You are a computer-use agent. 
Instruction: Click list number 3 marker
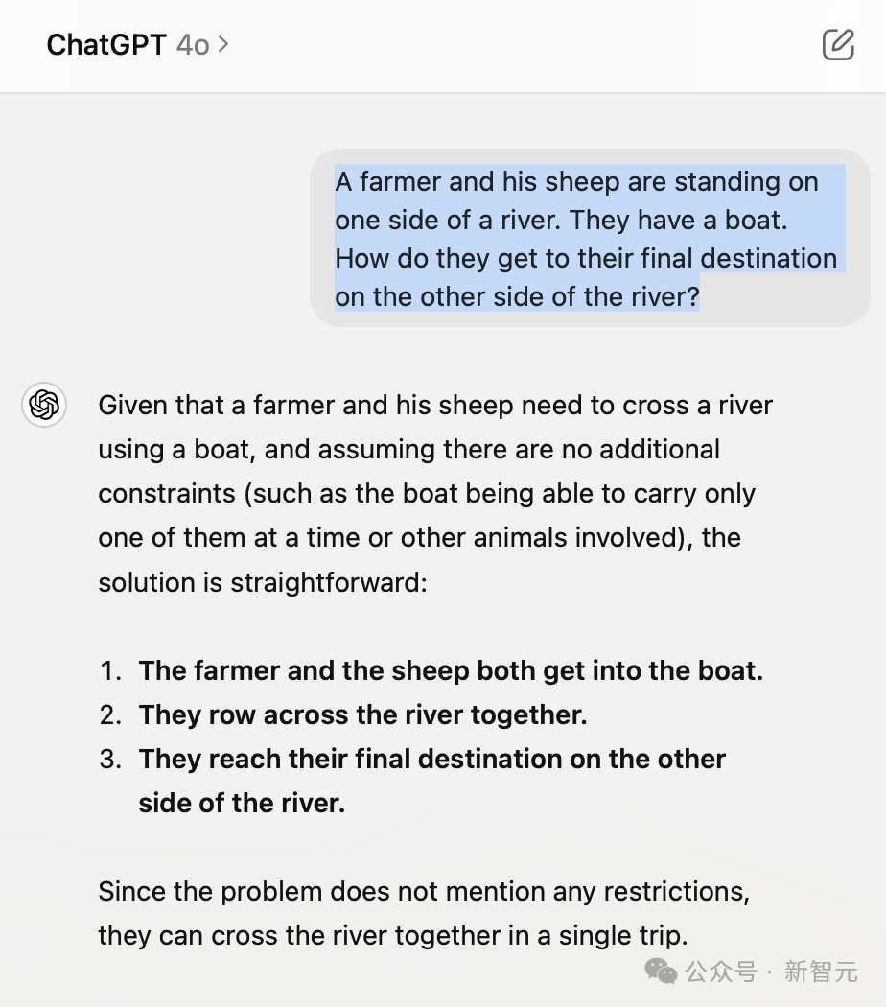coord(110,759)
